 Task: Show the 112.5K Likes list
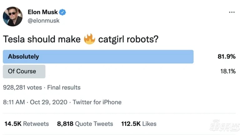tap(139, 124)
